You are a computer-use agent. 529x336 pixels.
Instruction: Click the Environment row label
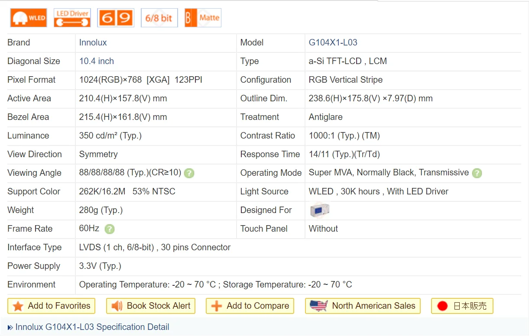point(31,284)
